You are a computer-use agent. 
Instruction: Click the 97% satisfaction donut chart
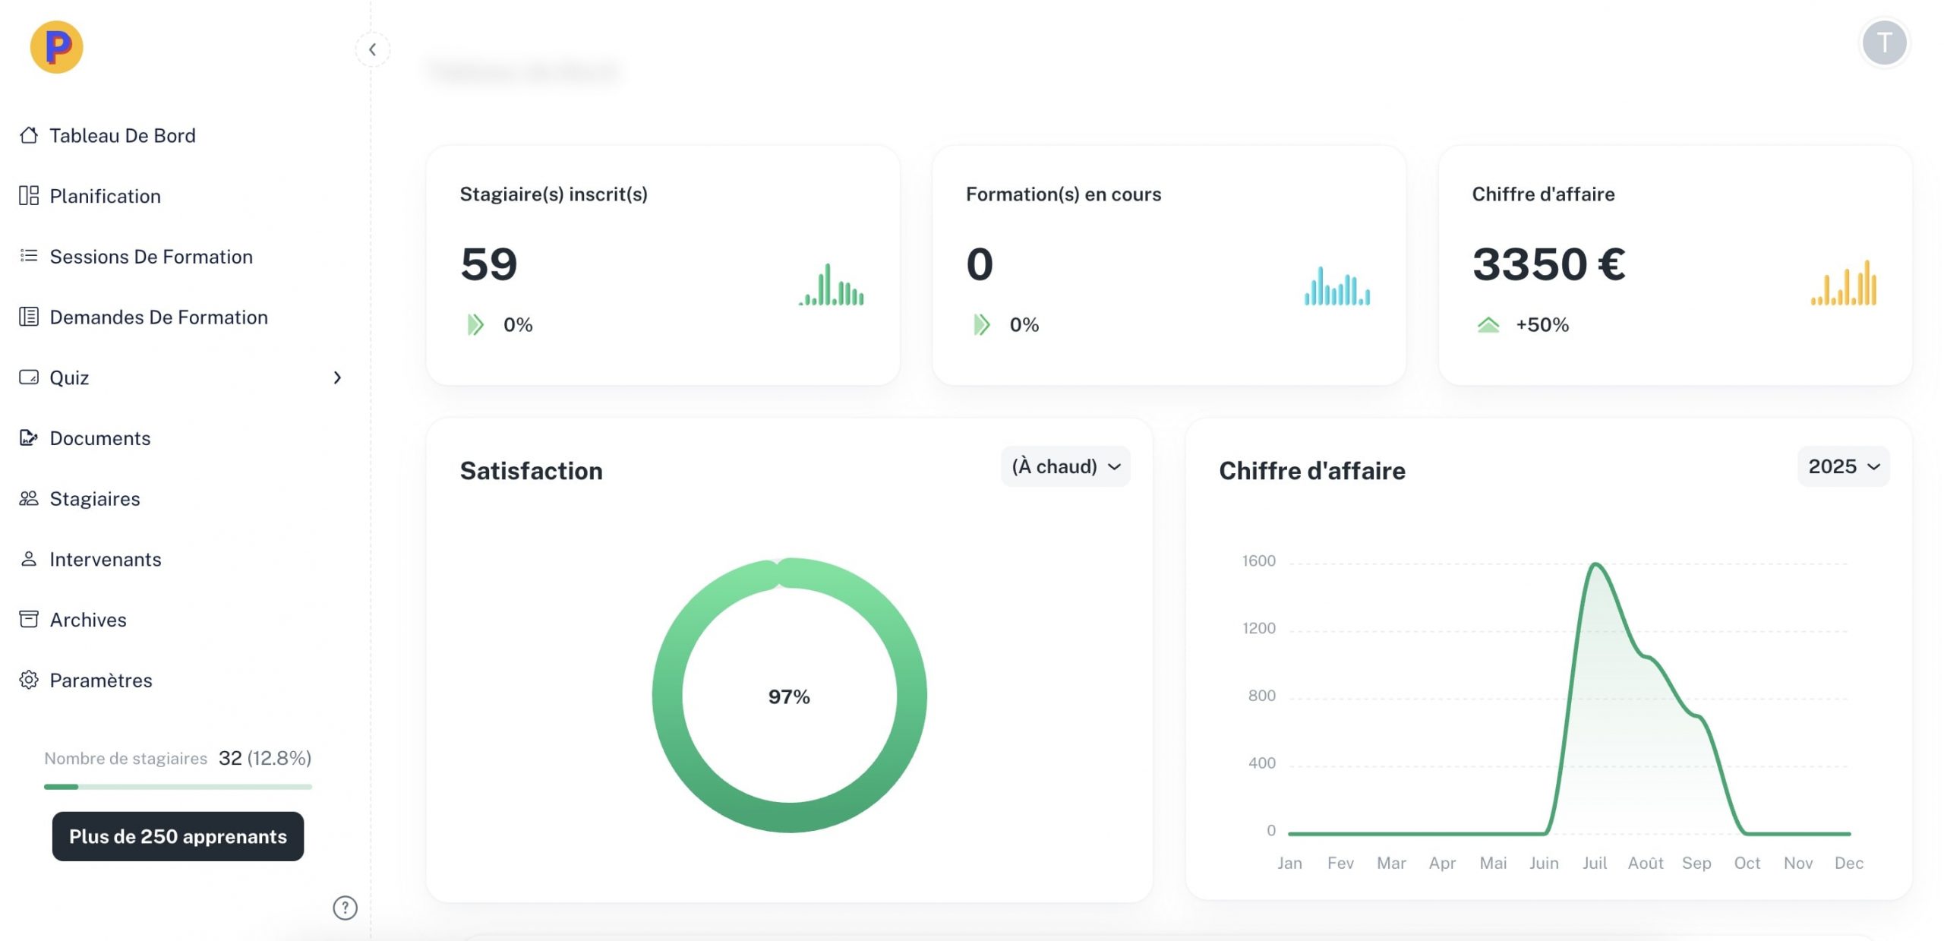789,696
